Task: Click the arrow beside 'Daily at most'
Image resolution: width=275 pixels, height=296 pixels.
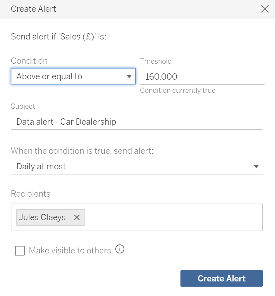Action: click(256, 166)
